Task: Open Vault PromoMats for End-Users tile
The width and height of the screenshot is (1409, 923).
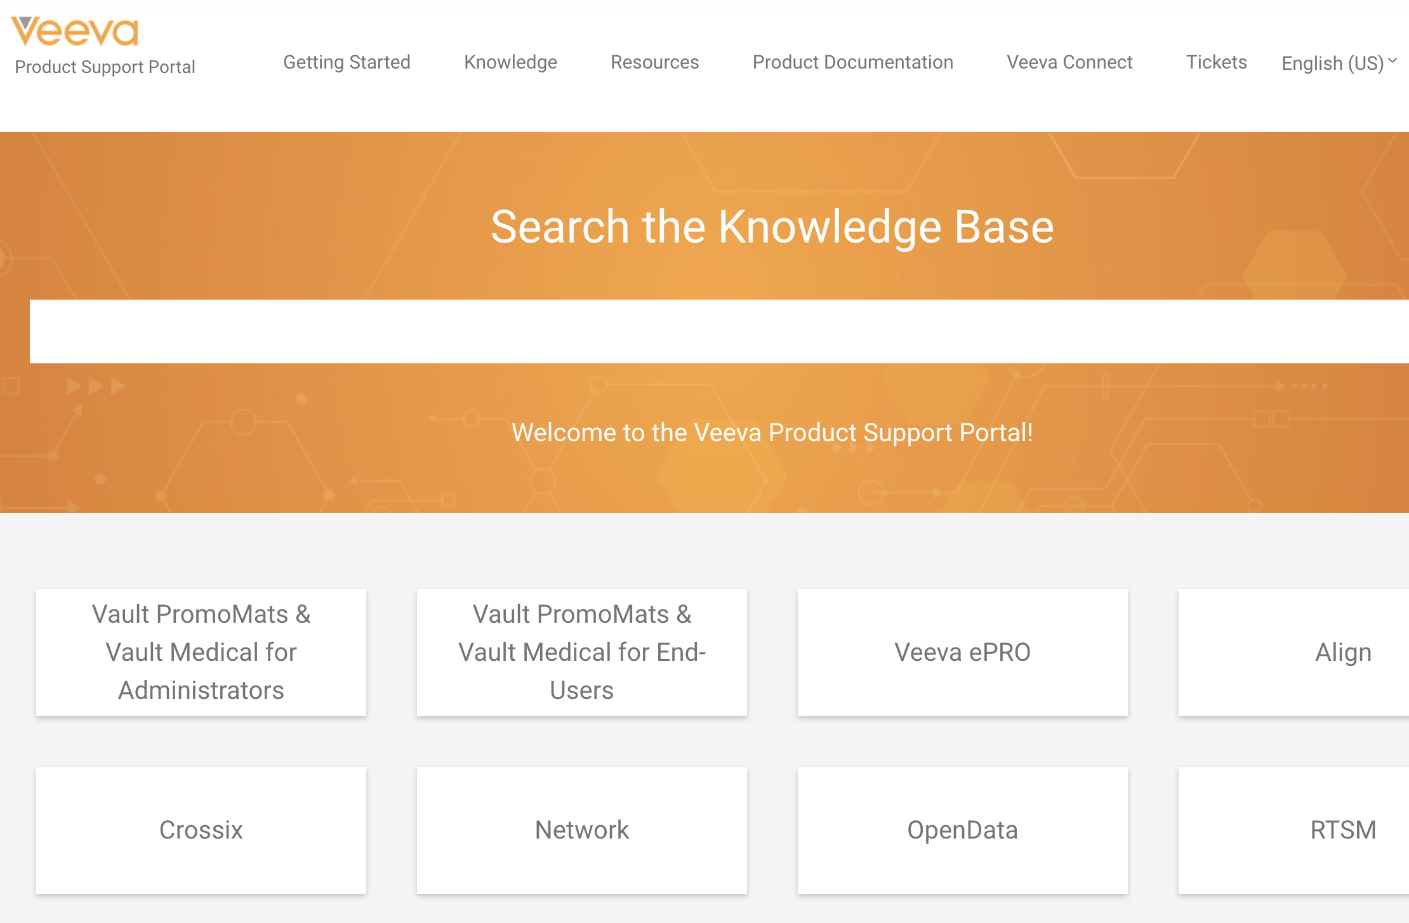Action: (x=582, y=653)
